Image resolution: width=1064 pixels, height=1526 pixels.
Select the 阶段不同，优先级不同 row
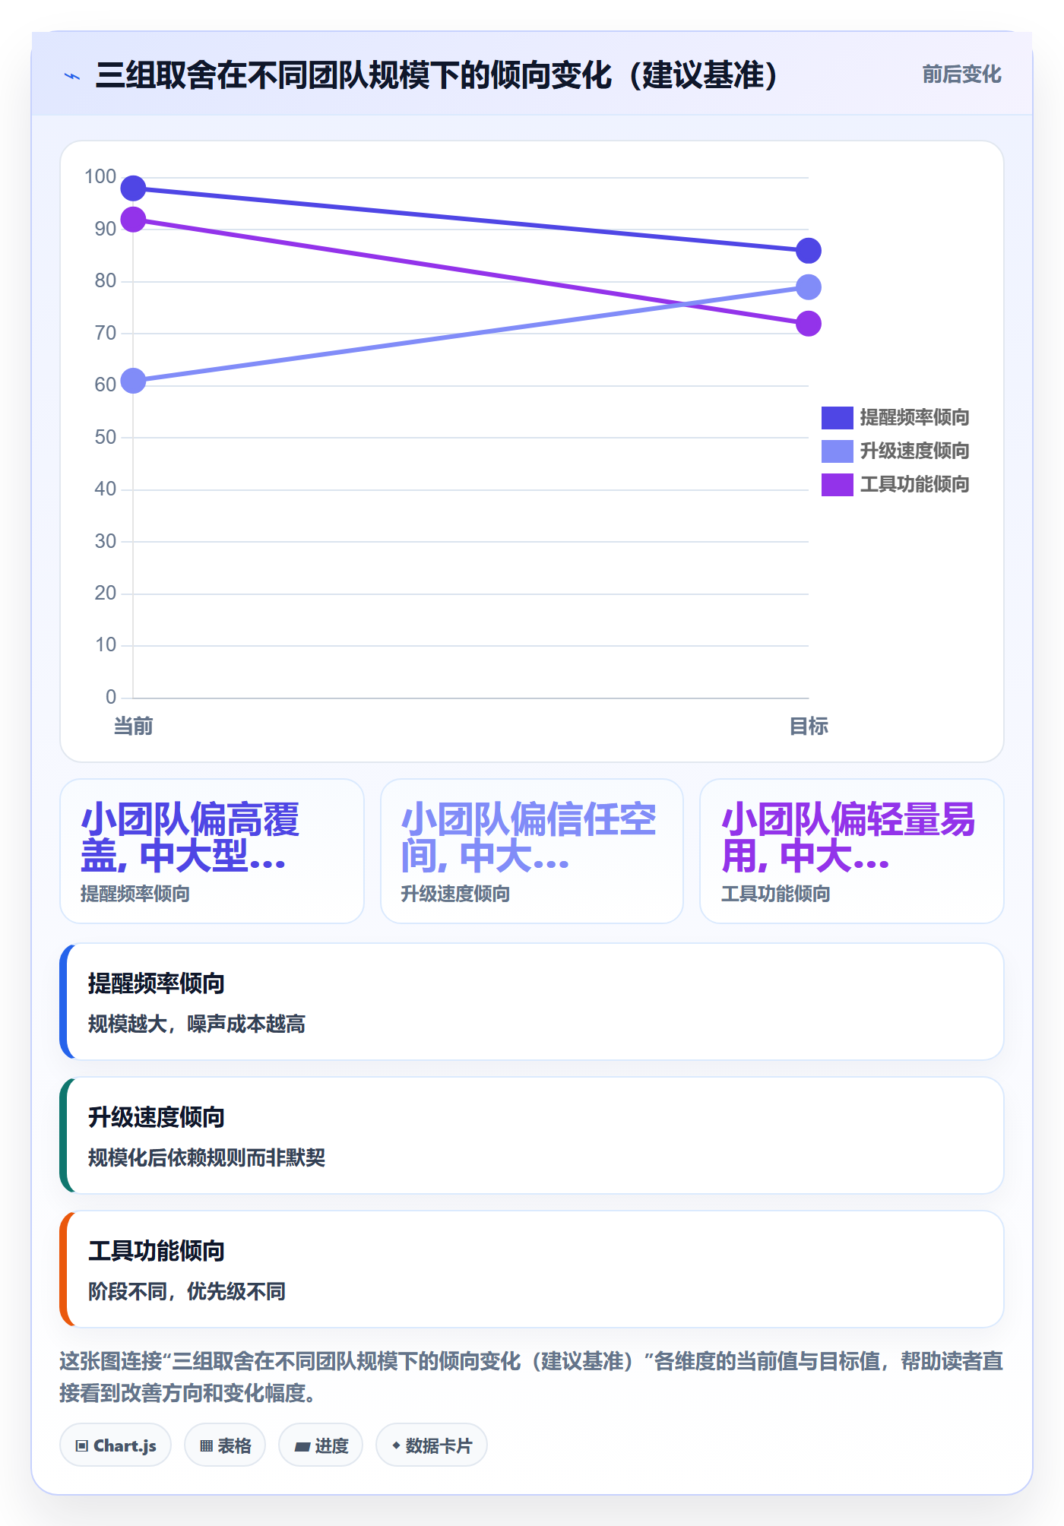point(532,1269)
